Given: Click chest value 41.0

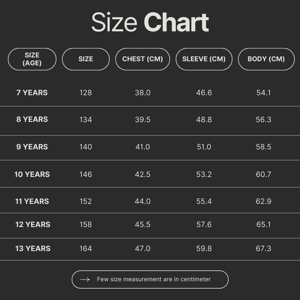Looking at the screenshot, I should [143, 147].
